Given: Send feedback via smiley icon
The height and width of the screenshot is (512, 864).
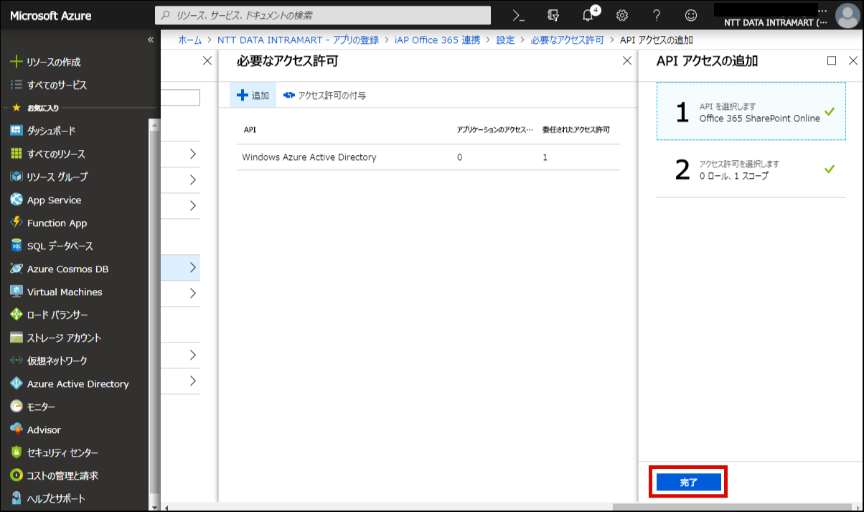Looking at the screenshot, I should (691, 15).
